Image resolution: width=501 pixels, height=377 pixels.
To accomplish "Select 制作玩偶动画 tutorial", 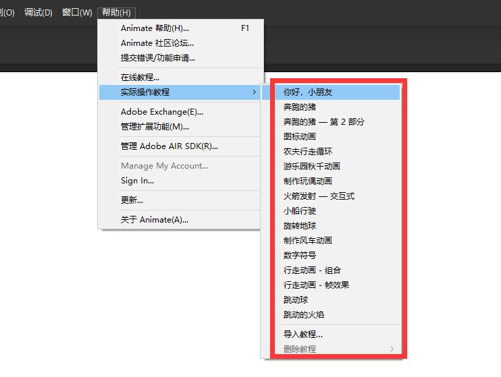I will [331, 181].
